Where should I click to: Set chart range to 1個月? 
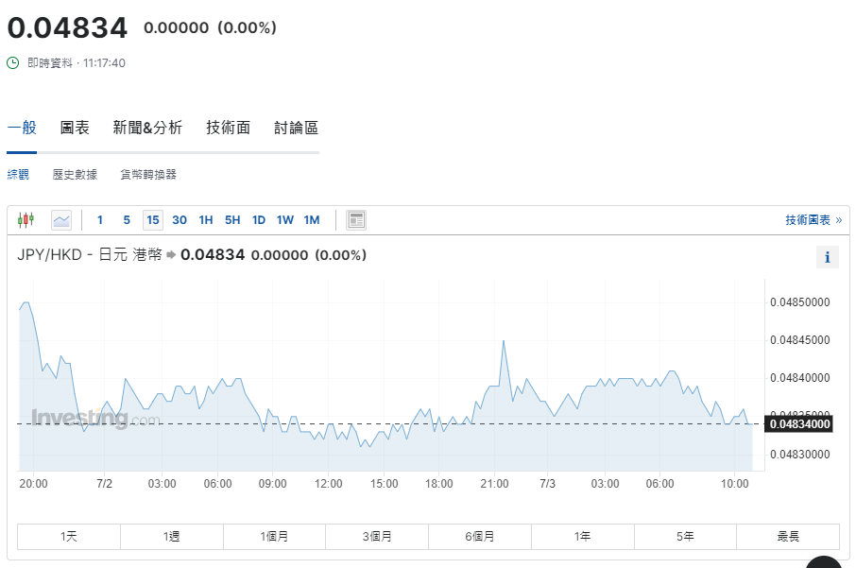[x=274, y=537]
